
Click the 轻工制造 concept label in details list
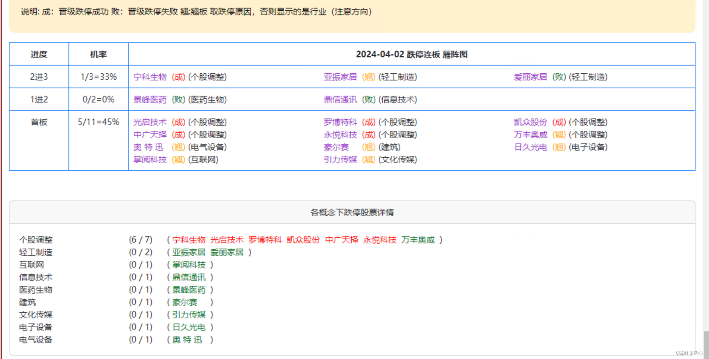(36, 252)
